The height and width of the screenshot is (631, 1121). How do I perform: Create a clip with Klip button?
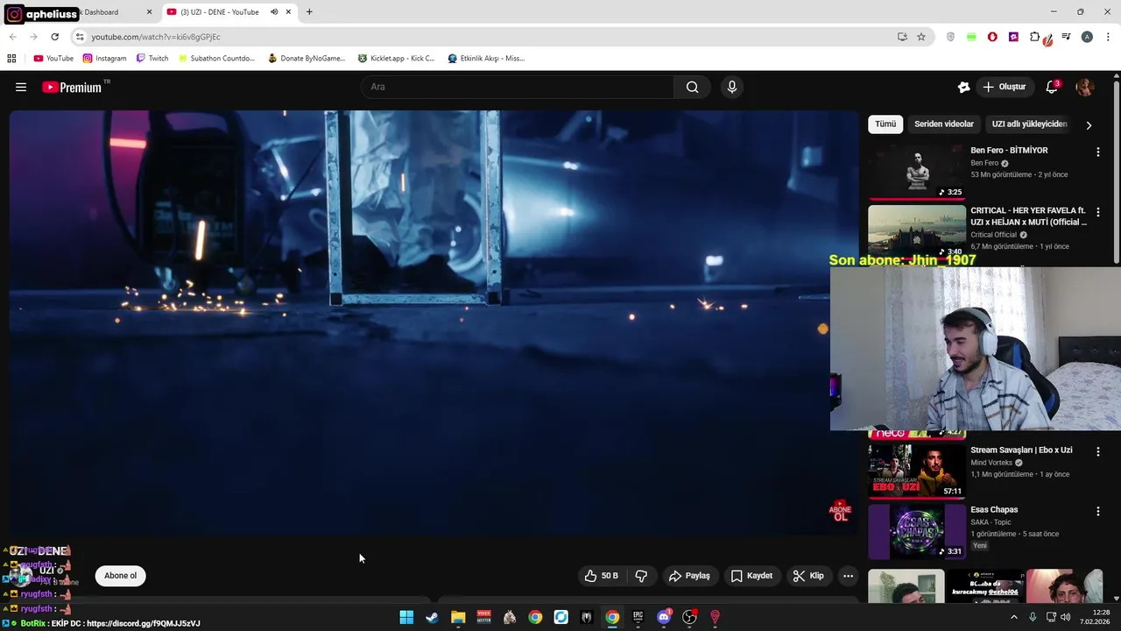click(808, 576)
